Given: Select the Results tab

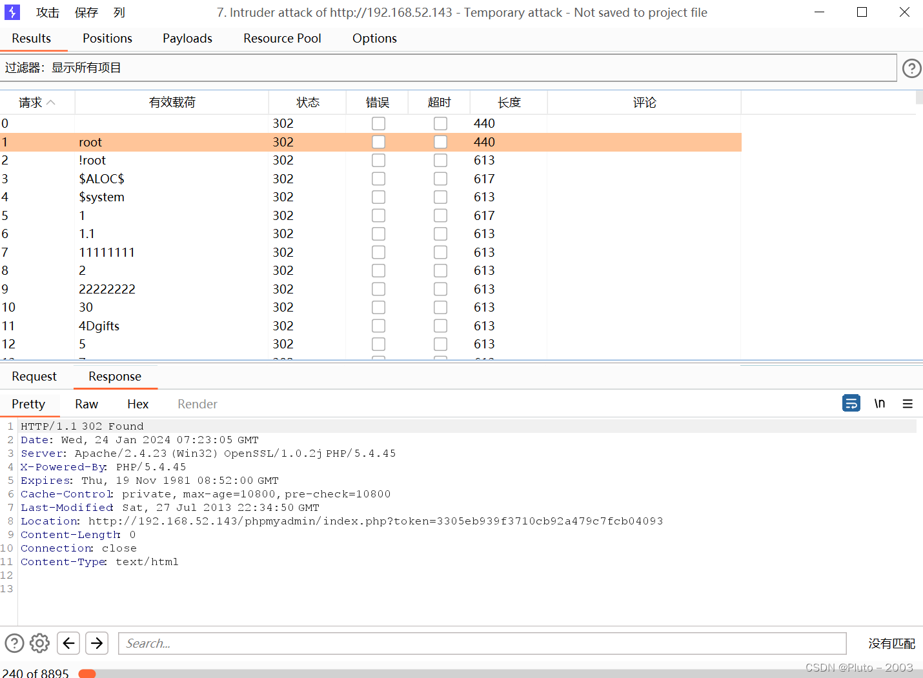Looking at the screenshot, I should 31,39.
